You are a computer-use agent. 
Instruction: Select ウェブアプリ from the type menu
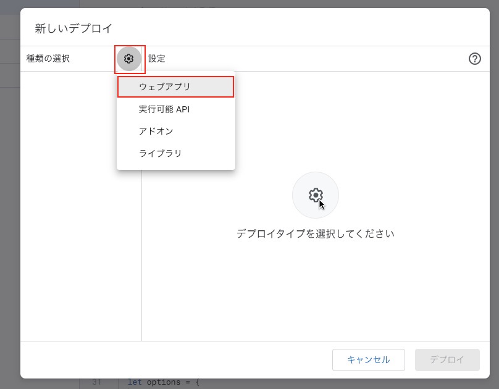pos(175,87)
